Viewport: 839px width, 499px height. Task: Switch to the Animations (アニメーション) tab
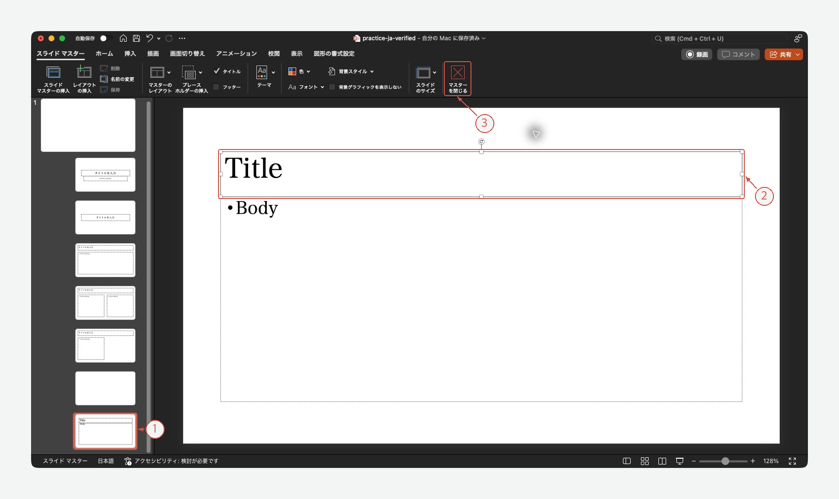pyautogui.click(x=236, y=54)
